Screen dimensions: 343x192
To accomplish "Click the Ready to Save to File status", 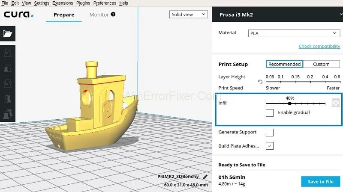I will (242, 165).
